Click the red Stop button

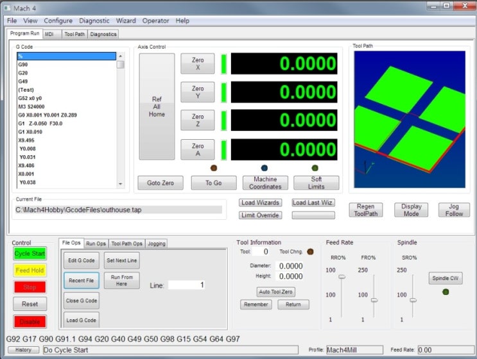pyautogui.click(x=30, y=287)
